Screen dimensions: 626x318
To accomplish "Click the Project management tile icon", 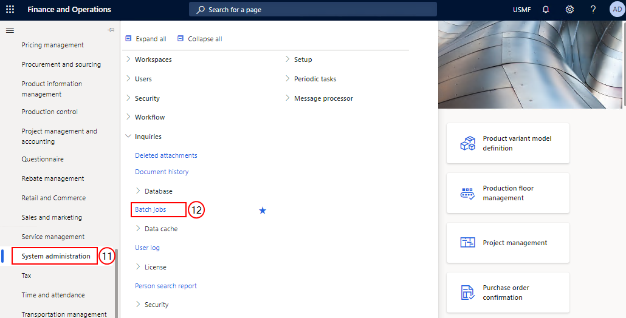I will (467, 242).
